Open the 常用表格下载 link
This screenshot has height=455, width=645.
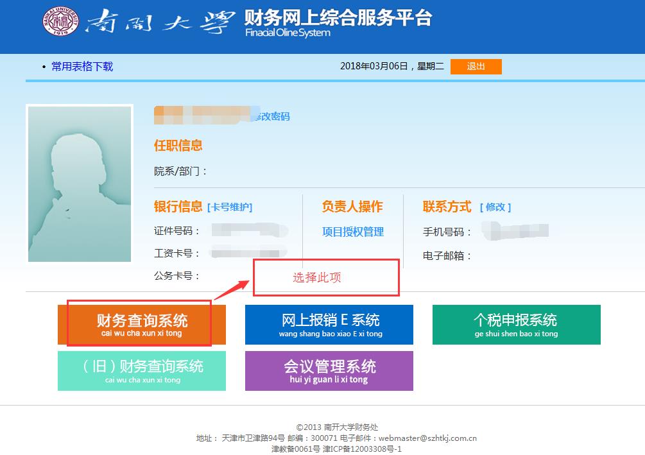82,67
